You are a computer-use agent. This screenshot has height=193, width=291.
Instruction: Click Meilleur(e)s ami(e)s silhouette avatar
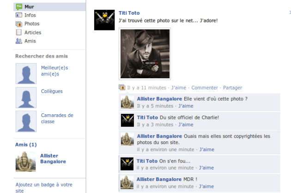pos(26,74)
